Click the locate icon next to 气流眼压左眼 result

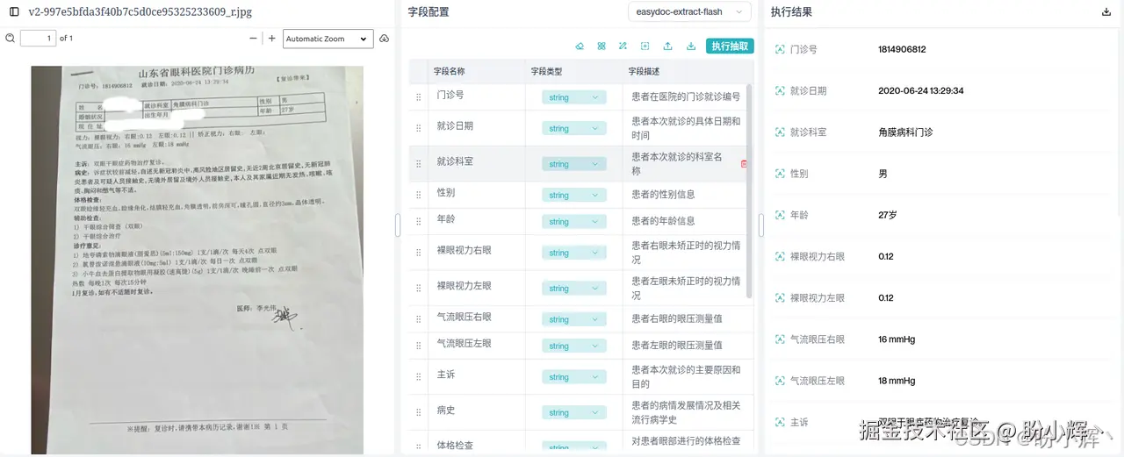pyautogui.click(x=780, y=381)
